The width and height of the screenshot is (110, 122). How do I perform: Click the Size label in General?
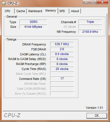[x=13, y=27]
